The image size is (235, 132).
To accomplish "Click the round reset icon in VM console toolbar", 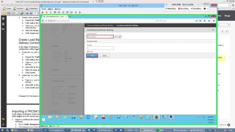I will [x=55, y=12].
